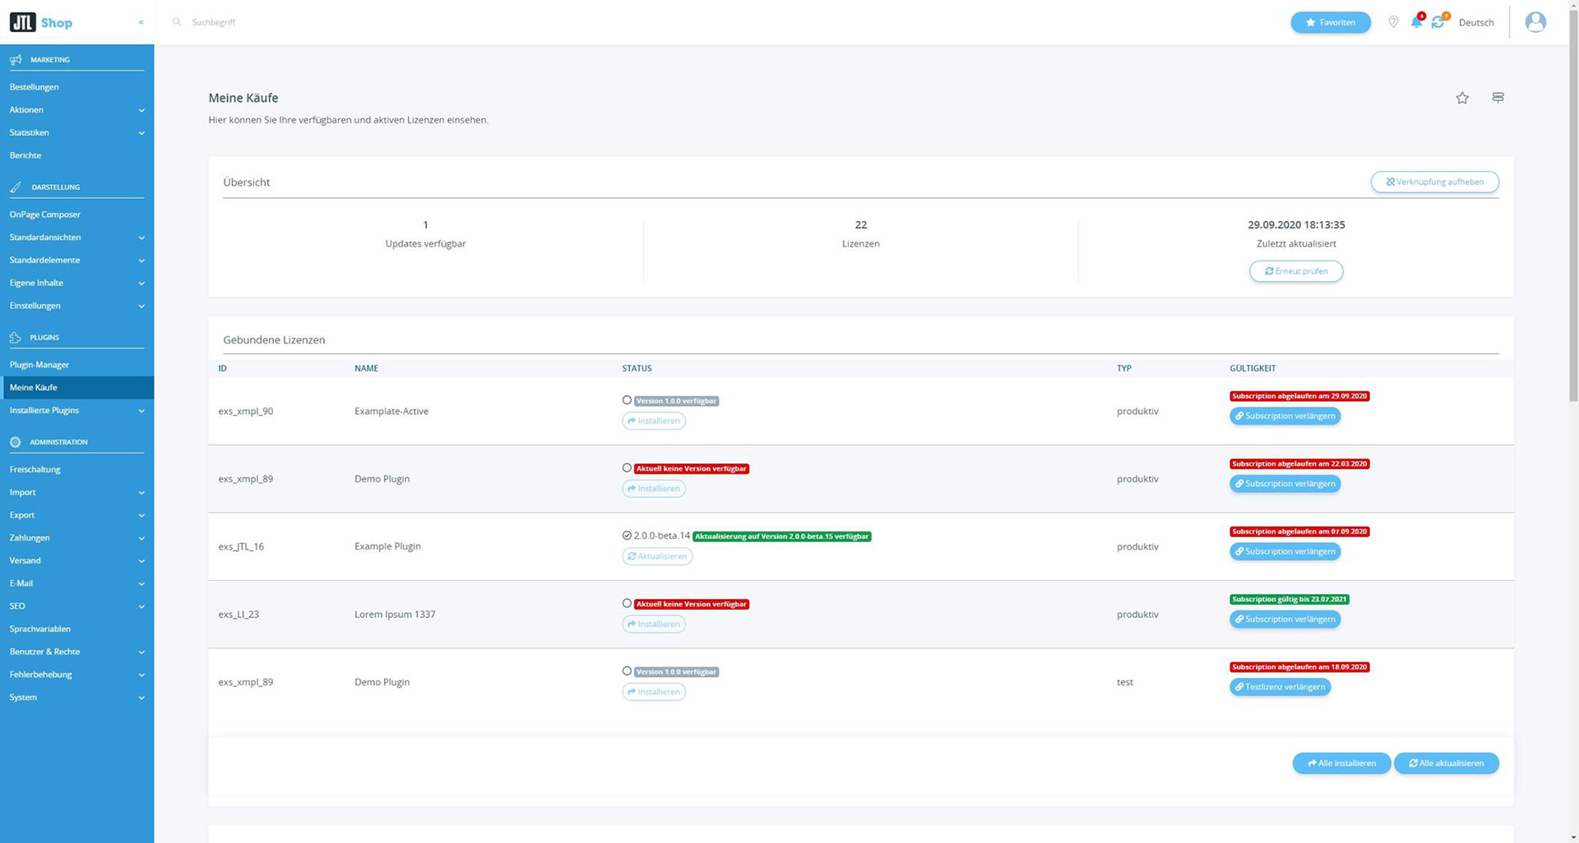The height and width of the screenshot is (843, 1579).
Task: Switch language via Deutsch selector
Action: pos(1476,22)
